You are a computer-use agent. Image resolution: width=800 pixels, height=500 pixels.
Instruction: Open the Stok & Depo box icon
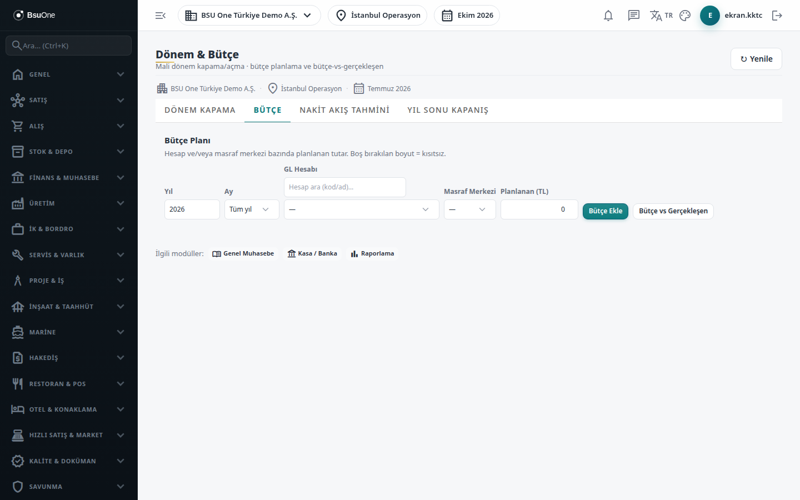pyautogui.click(x=18, y=152)
